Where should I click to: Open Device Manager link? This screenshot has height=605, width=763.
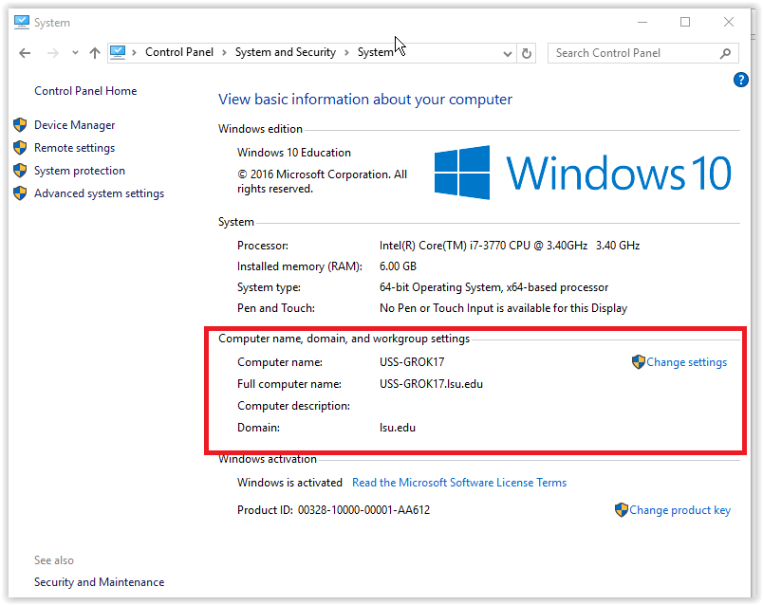coord(74,125)
